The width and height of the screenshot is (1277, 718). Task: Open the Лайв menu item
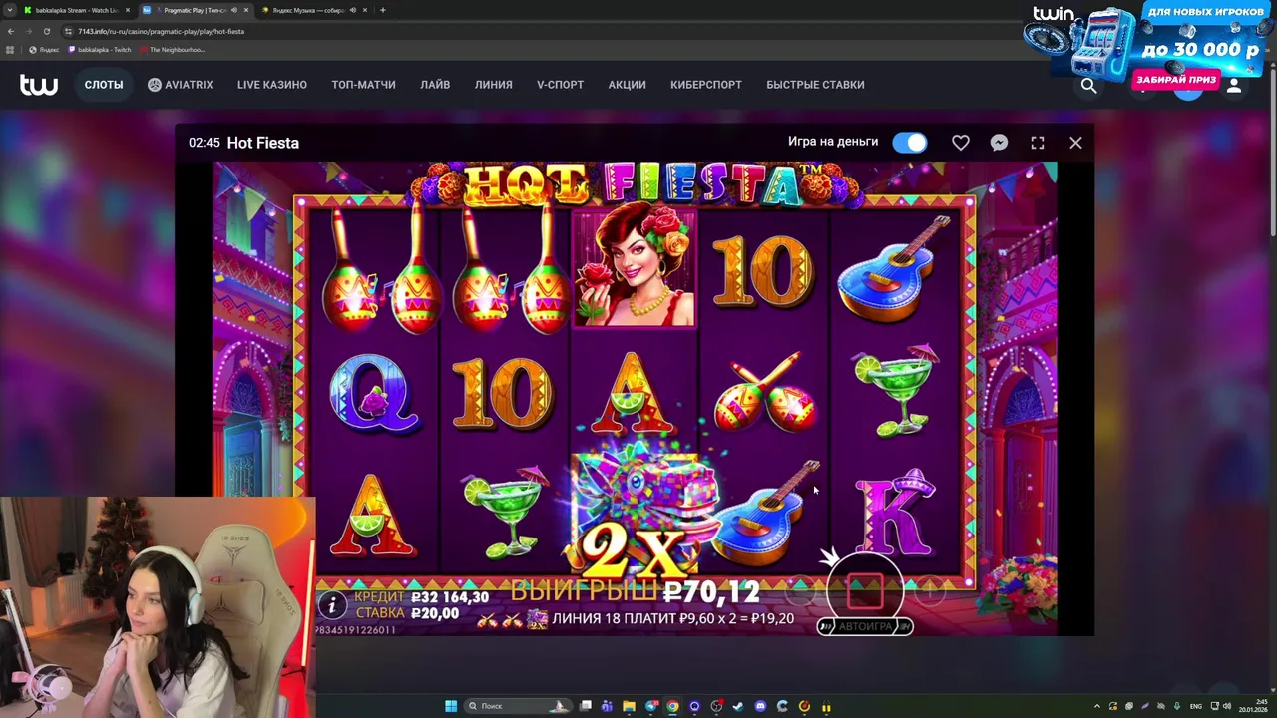point(435,85)
